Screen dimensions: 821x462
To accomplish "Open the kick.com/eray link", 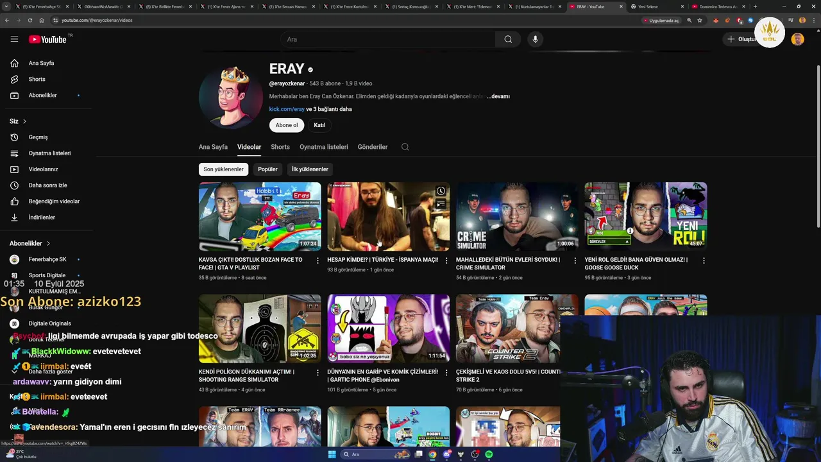I will click(287, 109).
